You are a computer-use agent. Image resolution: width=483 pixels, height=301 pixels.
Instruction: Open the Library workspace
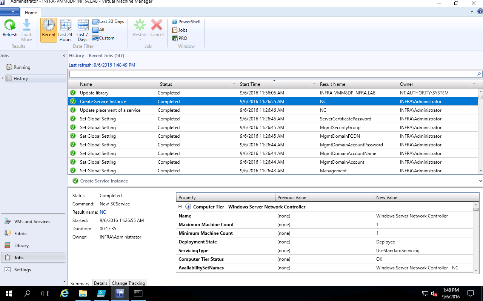tap(32, 246)
